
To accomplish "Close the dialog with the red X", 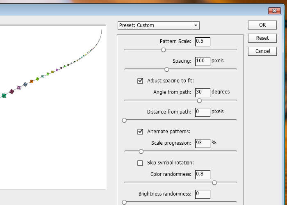I will click(274, 11).
